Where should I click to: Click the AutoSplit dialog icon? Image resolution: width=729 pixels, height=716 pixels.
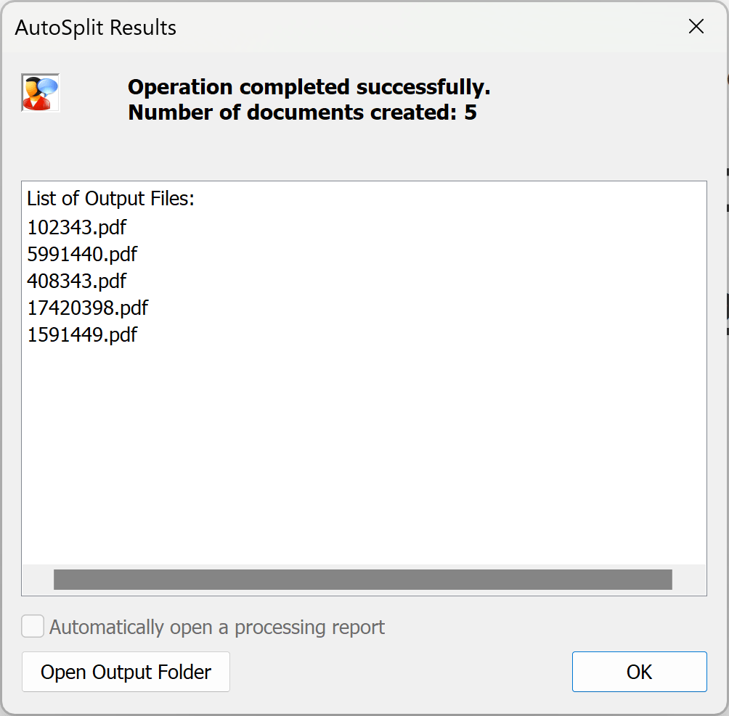coord(40,92)
